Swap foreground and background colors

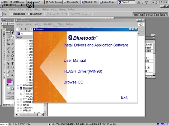point(13,79)
